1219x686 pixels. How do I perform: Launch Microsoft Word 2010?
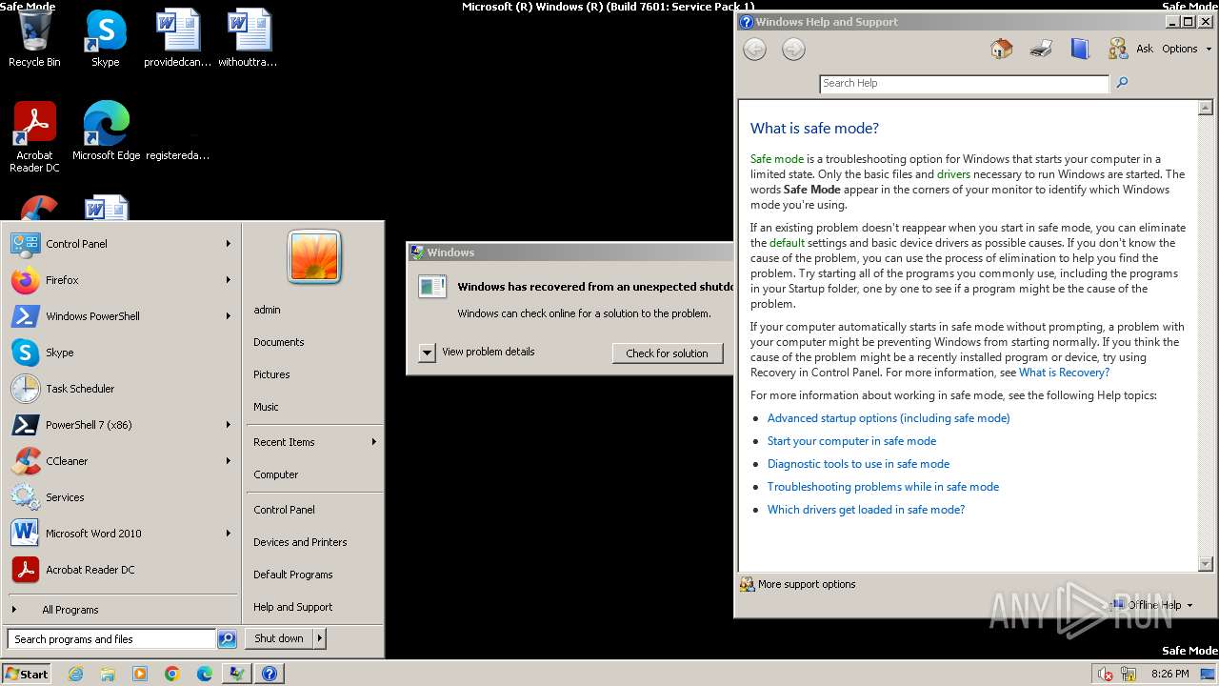(x=121, y=534)
